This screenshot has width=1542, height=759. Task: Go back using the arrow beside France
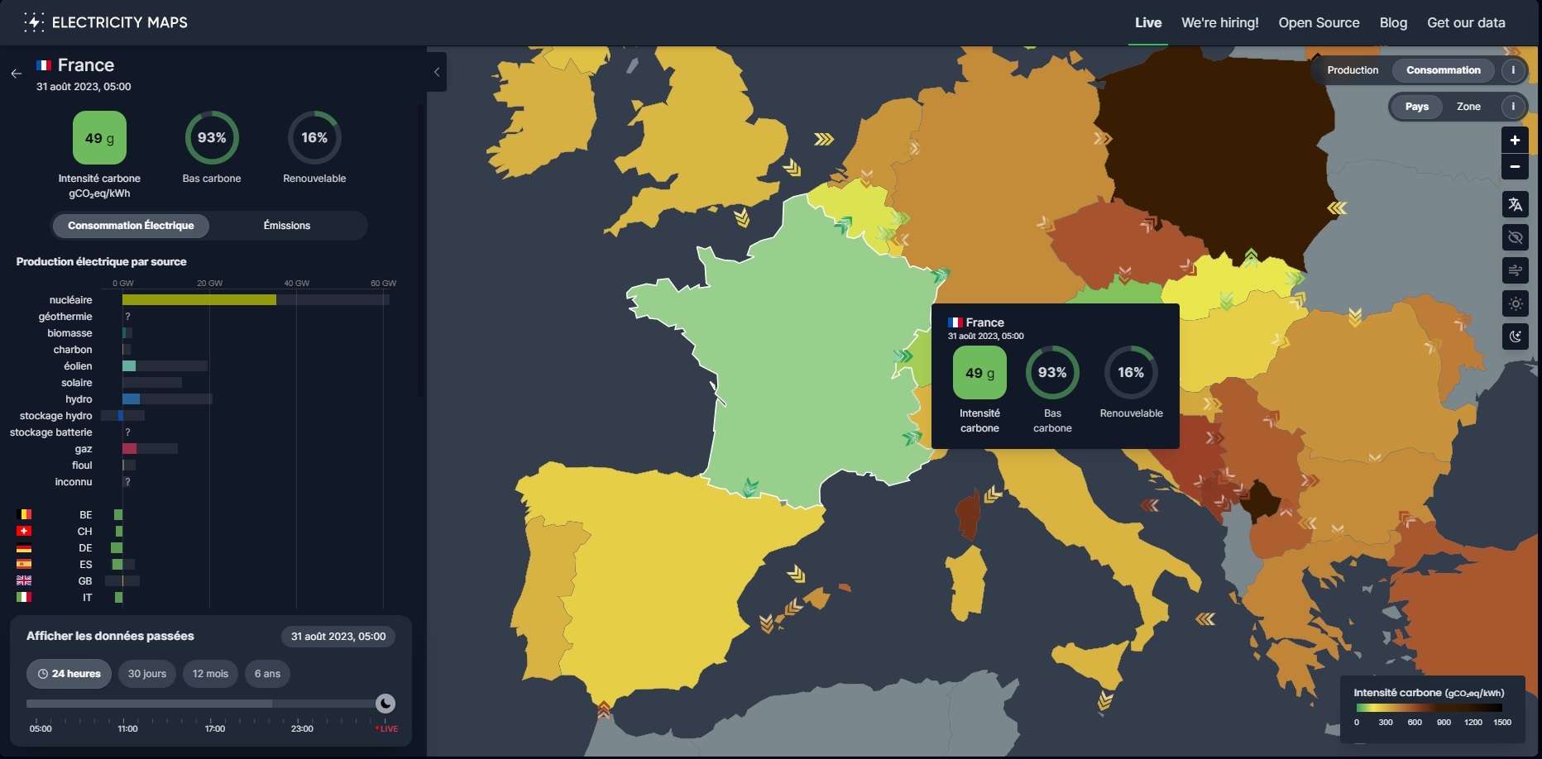17,74
